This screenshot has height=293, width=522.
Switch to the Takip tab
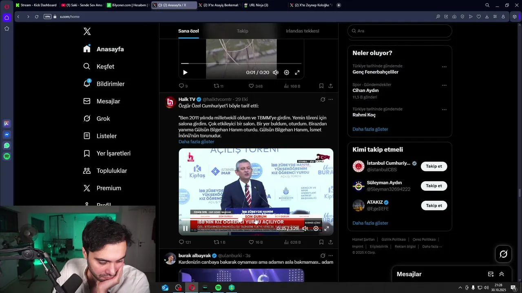(x=242, y=31)
